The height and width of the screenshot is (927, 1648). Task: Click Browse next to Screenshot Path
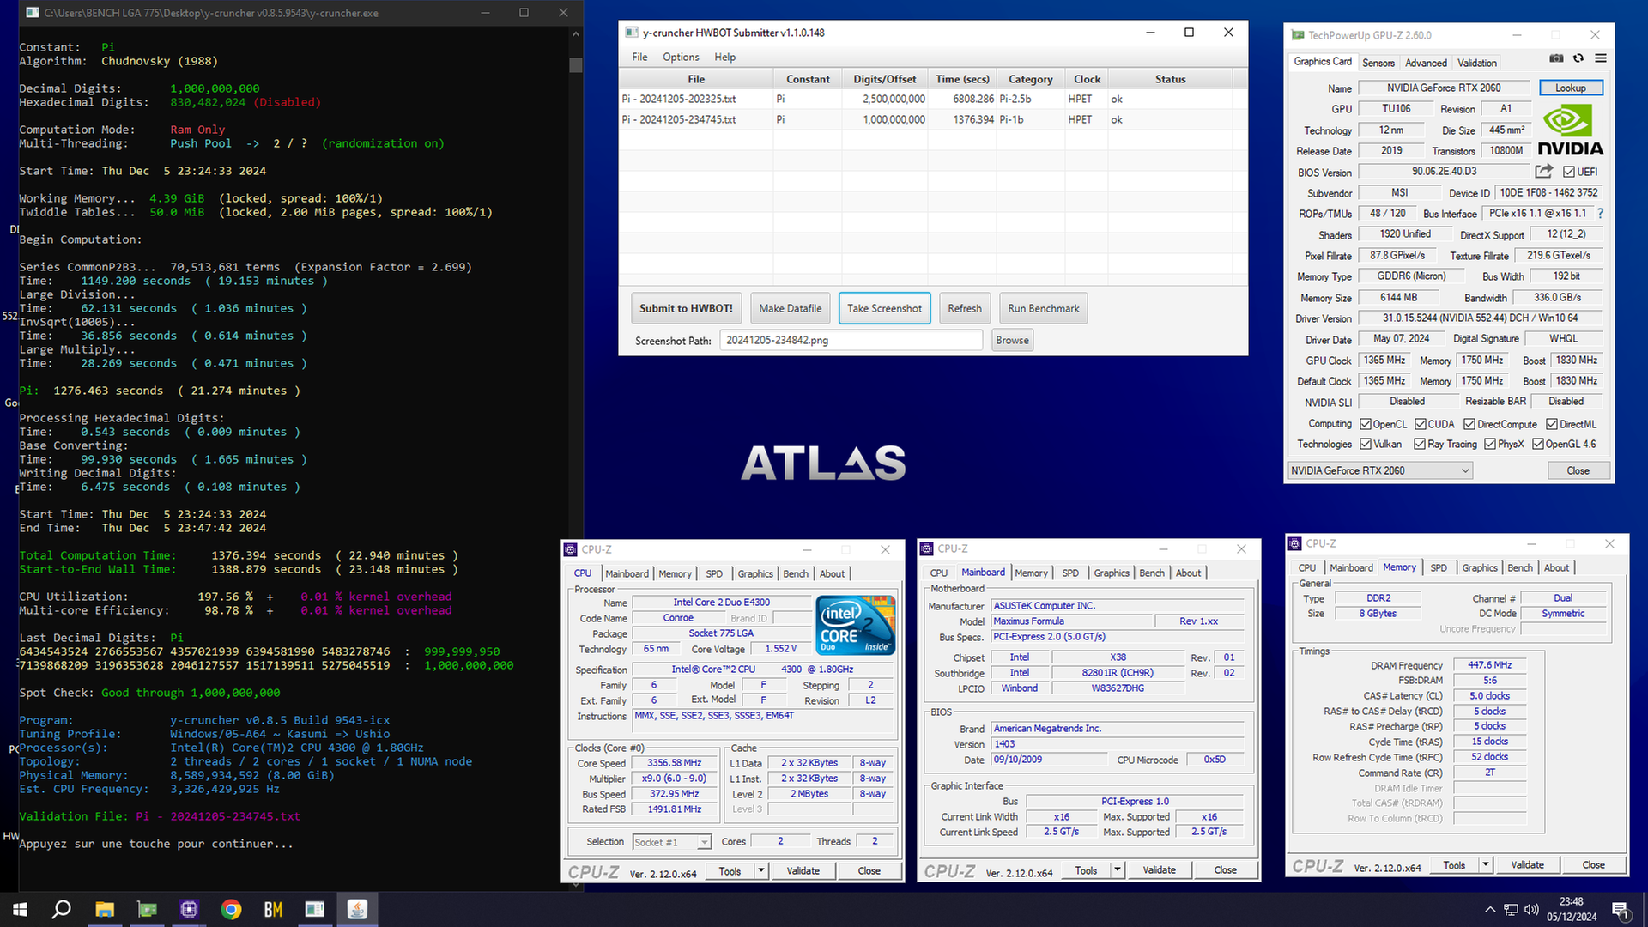point(1012,340)
